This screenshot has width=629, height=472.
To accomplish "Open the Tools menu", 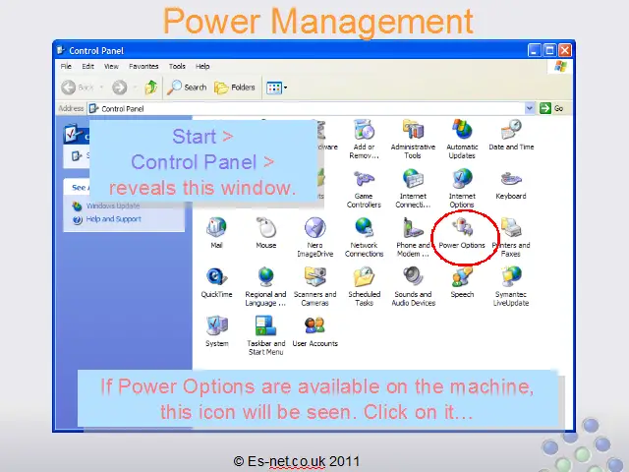I will [x=177, y=67].
